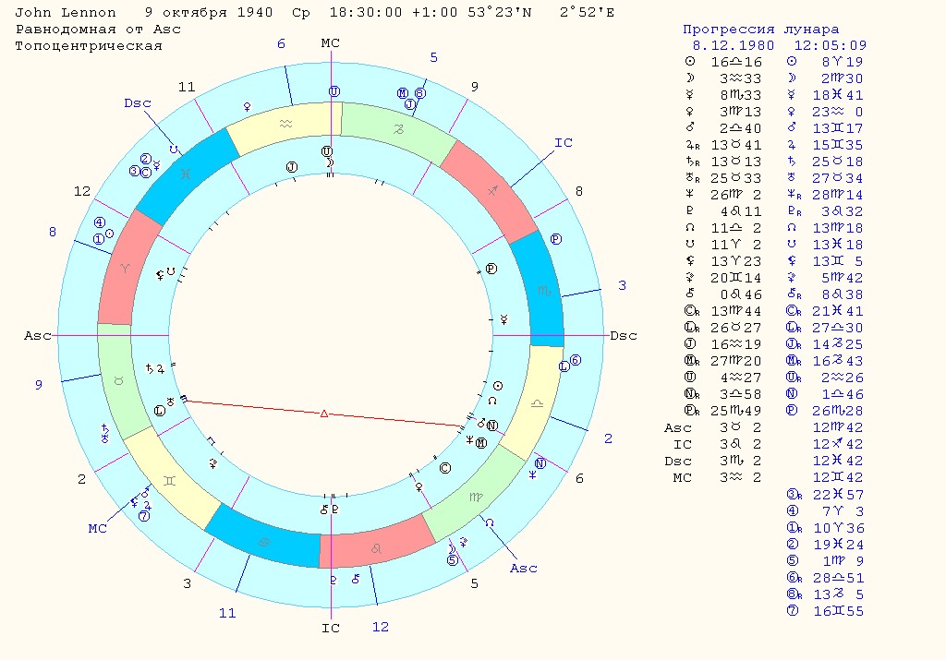Select the birth date '9 октября 1940'
This screenshot has width=946, height=660.
(209, 12)
